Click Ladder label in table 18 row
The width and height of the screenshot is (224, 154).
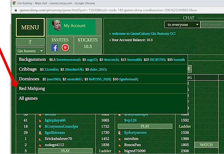[x=185, y=126]
